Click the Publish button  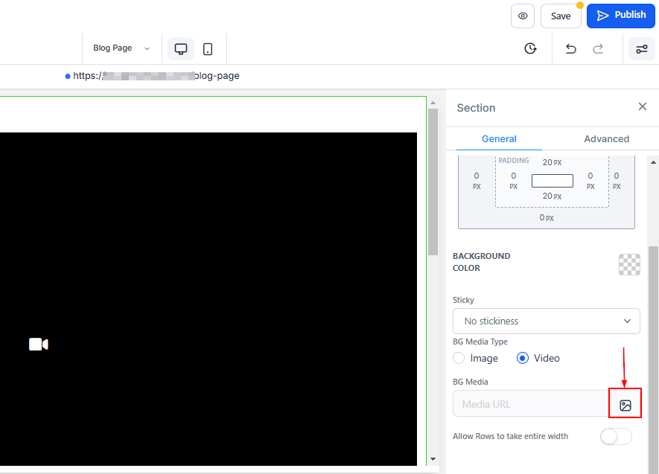point(620,16)
